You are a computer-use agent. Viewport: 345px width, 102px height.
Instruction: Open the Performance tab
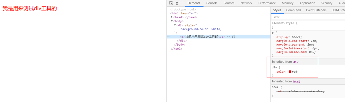[267, 3]
